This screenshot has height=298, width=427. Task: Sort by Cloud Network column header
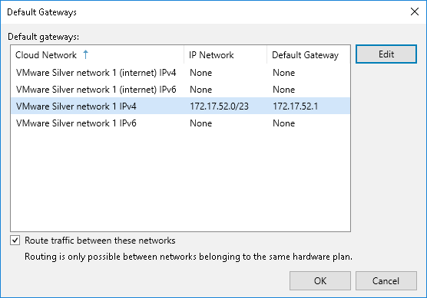click(x=98, y=55)
